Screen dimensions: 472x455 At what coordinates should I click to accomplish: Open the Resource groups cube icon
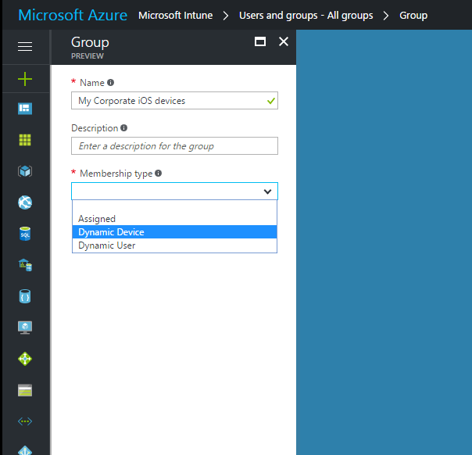pos(25,171)
